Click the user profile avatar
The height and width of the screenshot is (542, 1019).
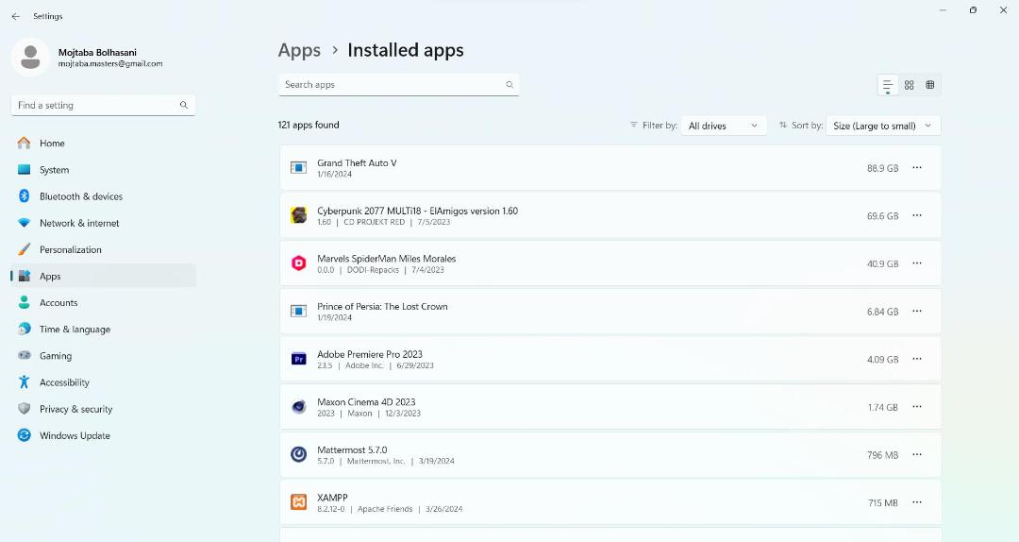tap(30, 58)
